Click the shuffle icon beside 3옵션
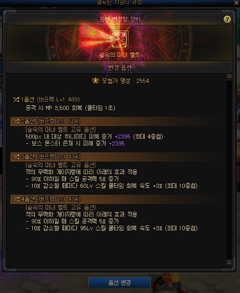This screenshot has width=240, height=293. 16,157
